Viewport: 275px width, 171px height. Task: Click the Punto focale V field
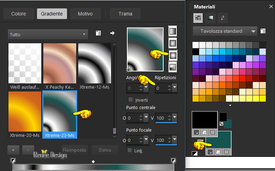tap(161, 140)
